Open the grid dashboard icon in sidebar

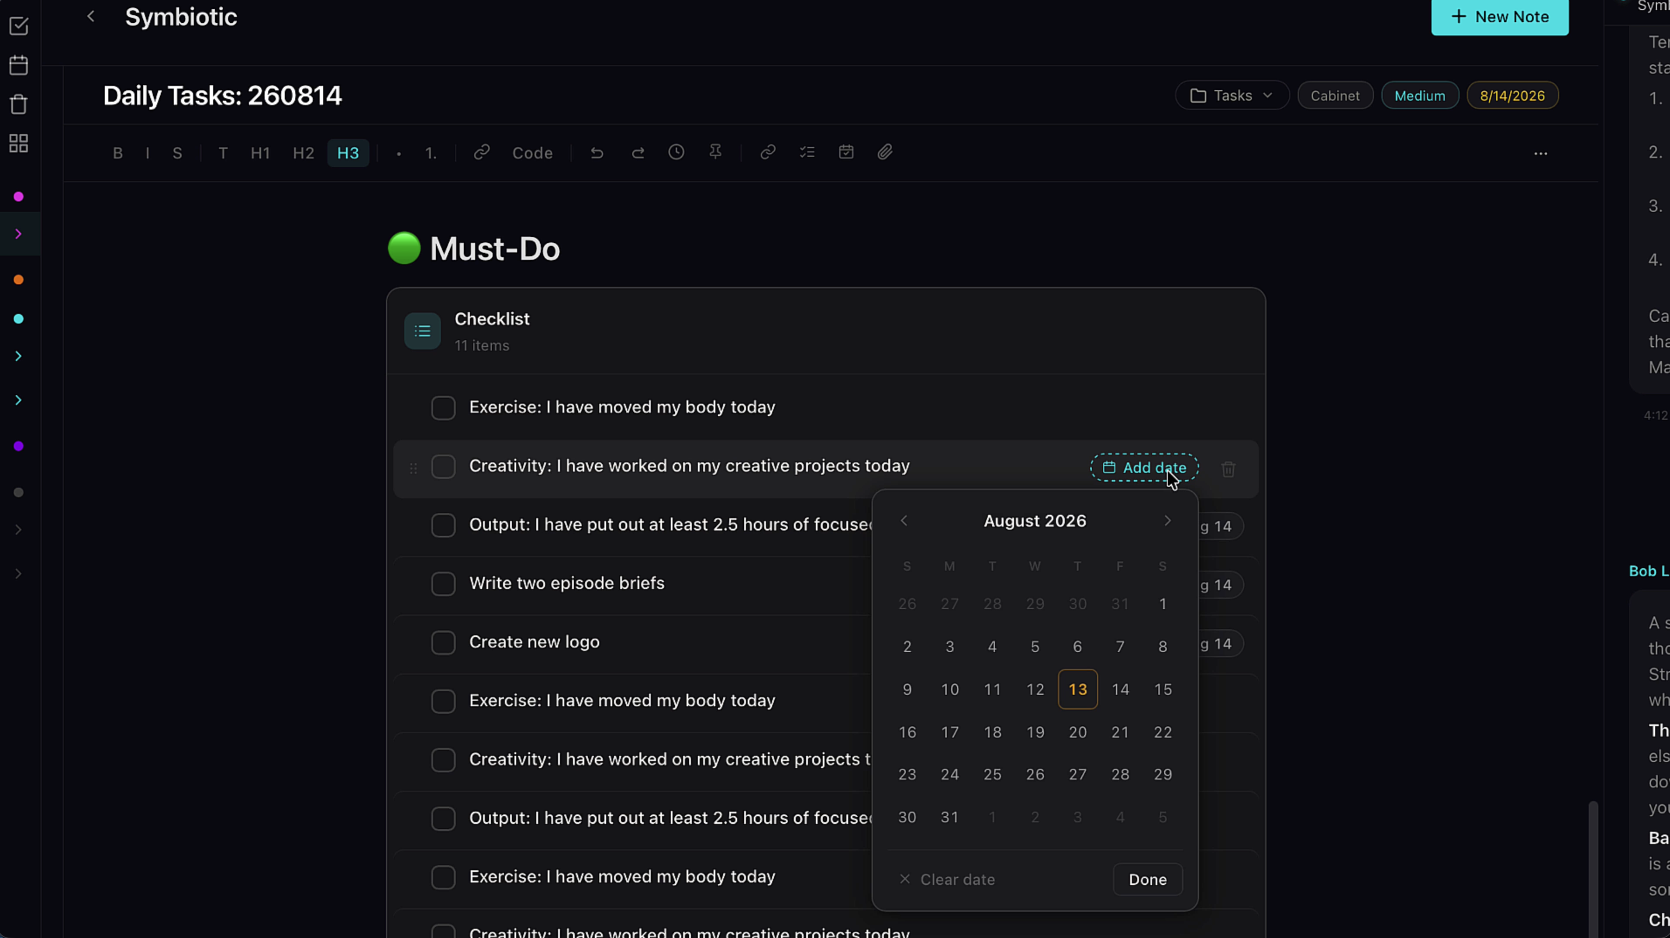[x=19, y=143]
